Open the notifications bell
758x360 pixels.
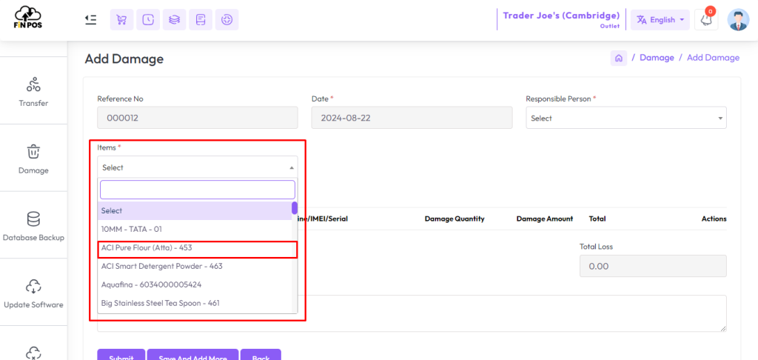[x=706, y=20]
